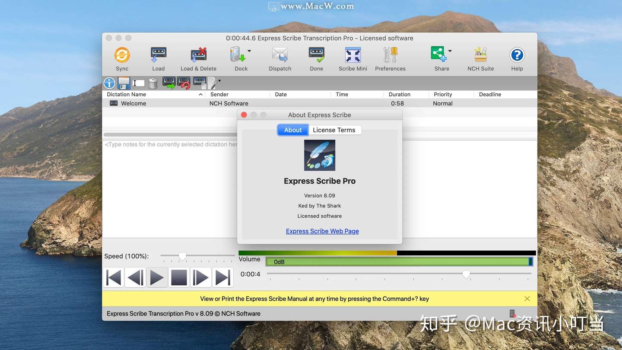Click the Normal priority cell
Viewport: 622px width, 350px height.
coord(443,103)
